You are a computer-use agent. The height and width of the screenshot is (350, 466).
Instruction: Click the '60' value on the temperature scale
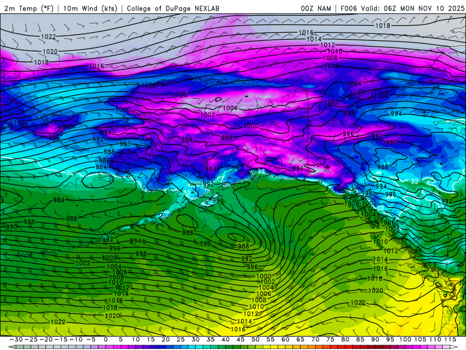pos(285,339)
